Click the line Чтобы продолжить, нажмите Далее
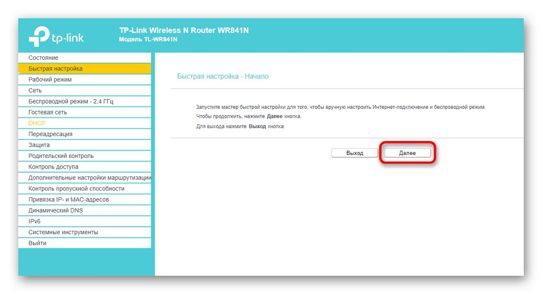542x294 pixels. pyautogui.click(x=249, y=116)
